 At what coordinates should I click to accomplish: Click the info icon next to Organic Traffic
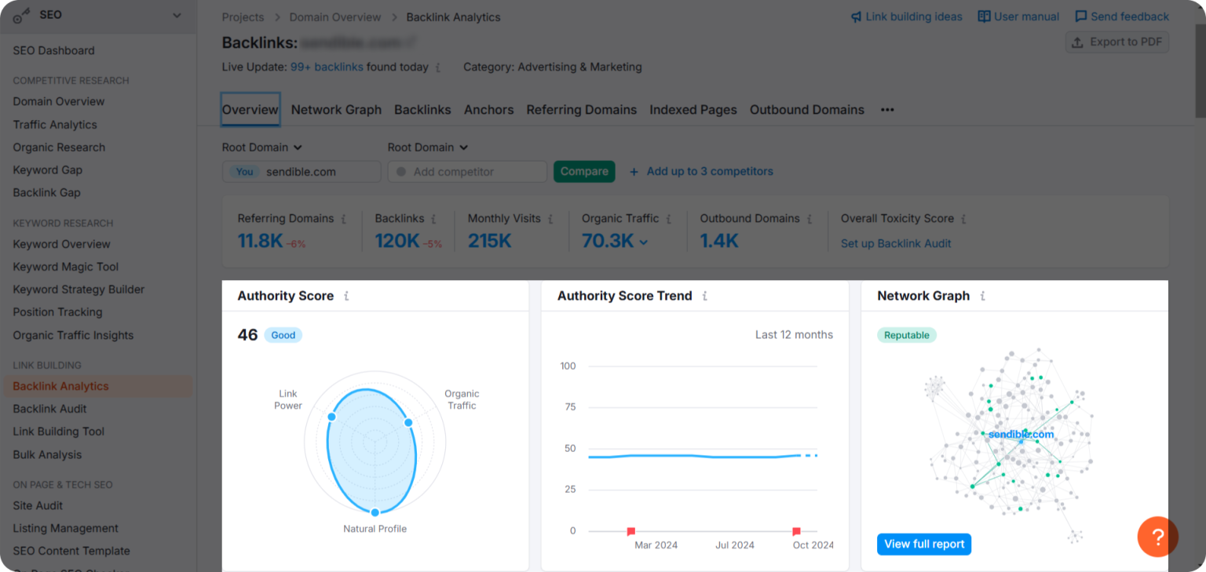pos(668,219)
